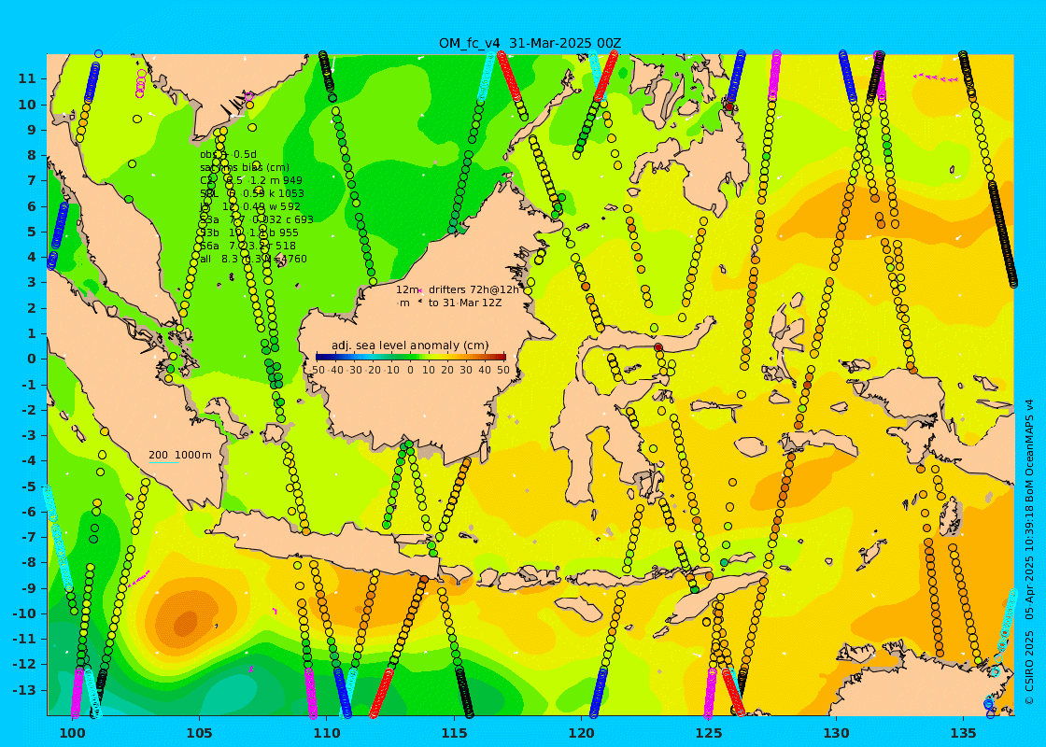Click latitude axis label 0

[31, 359]
